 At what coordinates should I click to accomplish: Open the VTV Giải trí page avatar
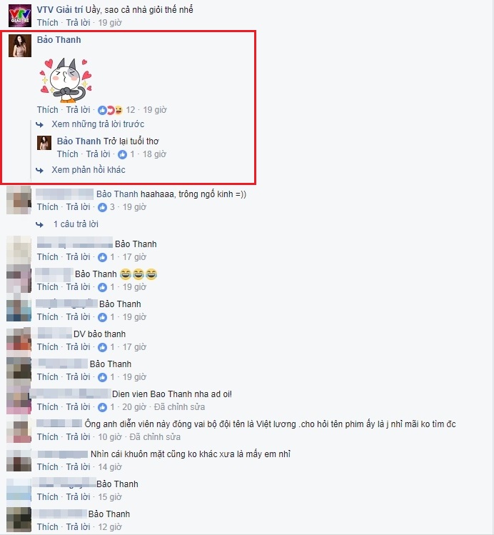[x=20, y=16]
